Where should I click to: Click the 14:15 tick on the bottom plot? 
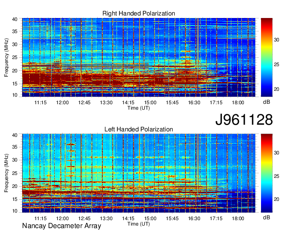pos(128,218)
